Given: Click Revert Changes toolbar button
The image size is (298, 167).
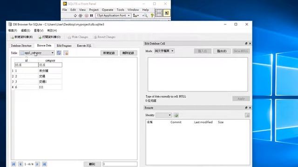Looking at the screenshot, I should click(x=104, y=37).
